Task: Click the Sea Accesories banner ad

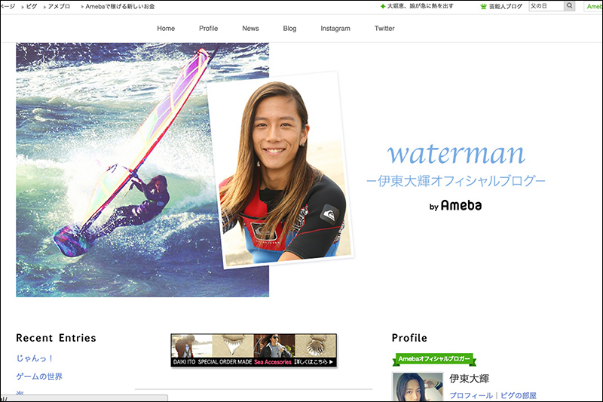Action: click(254, 351)
